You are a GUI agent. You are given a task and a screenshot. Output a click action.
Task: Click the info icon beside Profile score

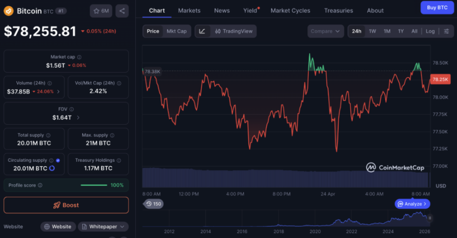(40, 185)
